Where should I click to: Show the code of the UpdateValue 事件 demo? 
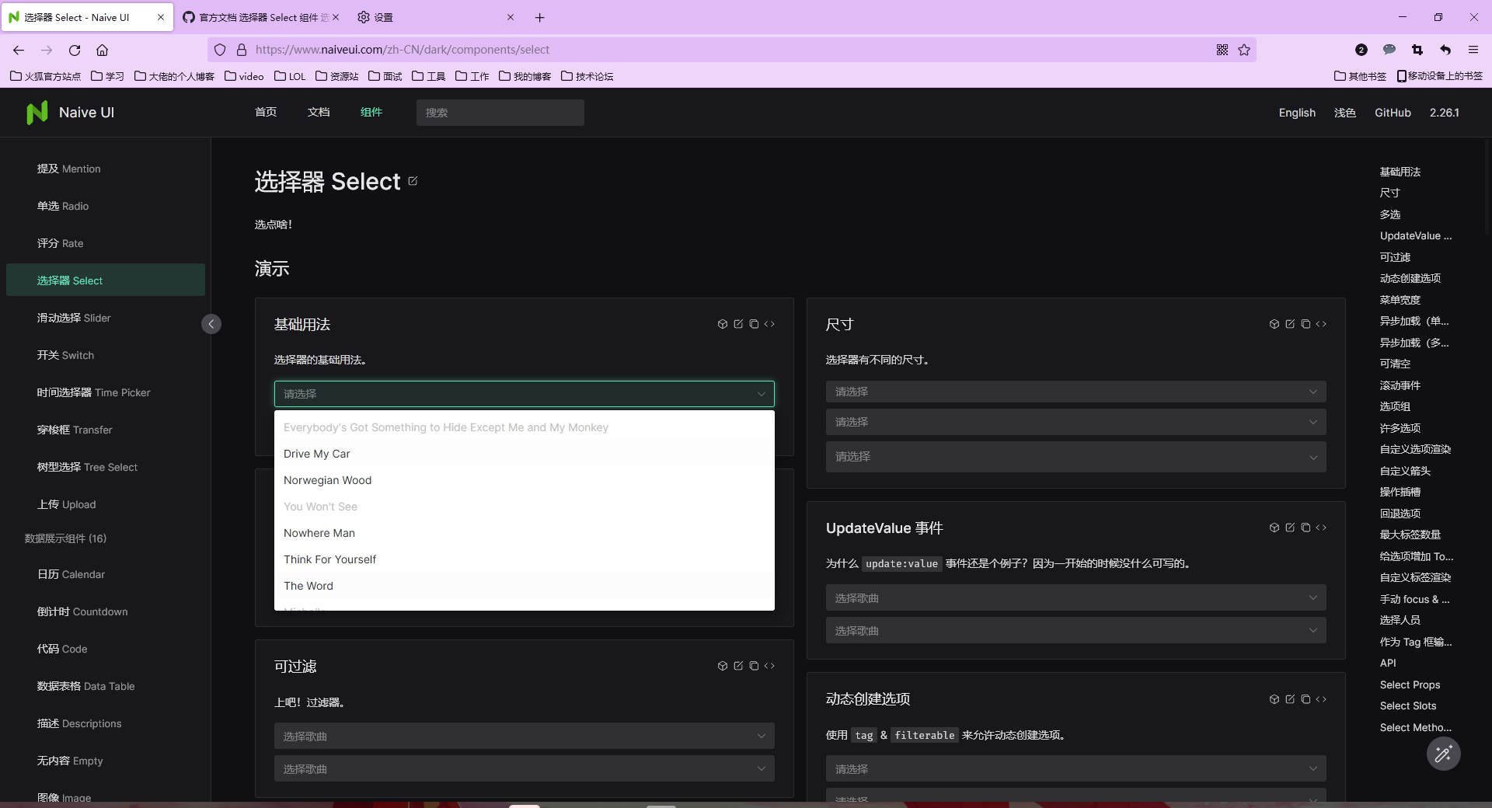(1322, 528)
